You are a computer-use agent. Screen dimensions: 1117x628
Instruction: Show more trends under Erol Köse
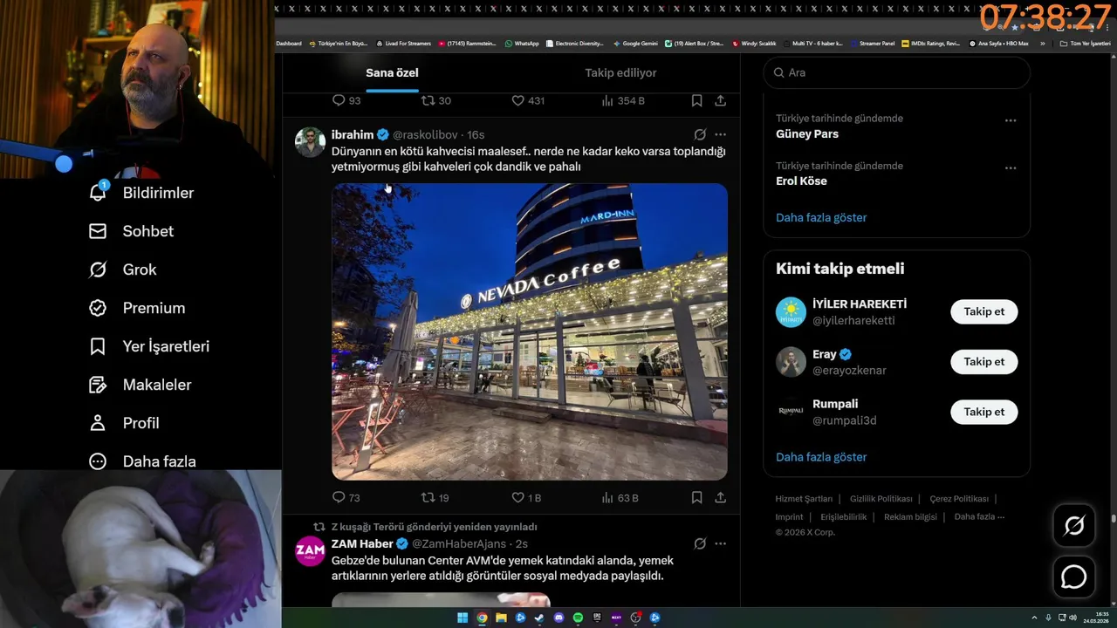pyautogui.click(x=821, y=217)
